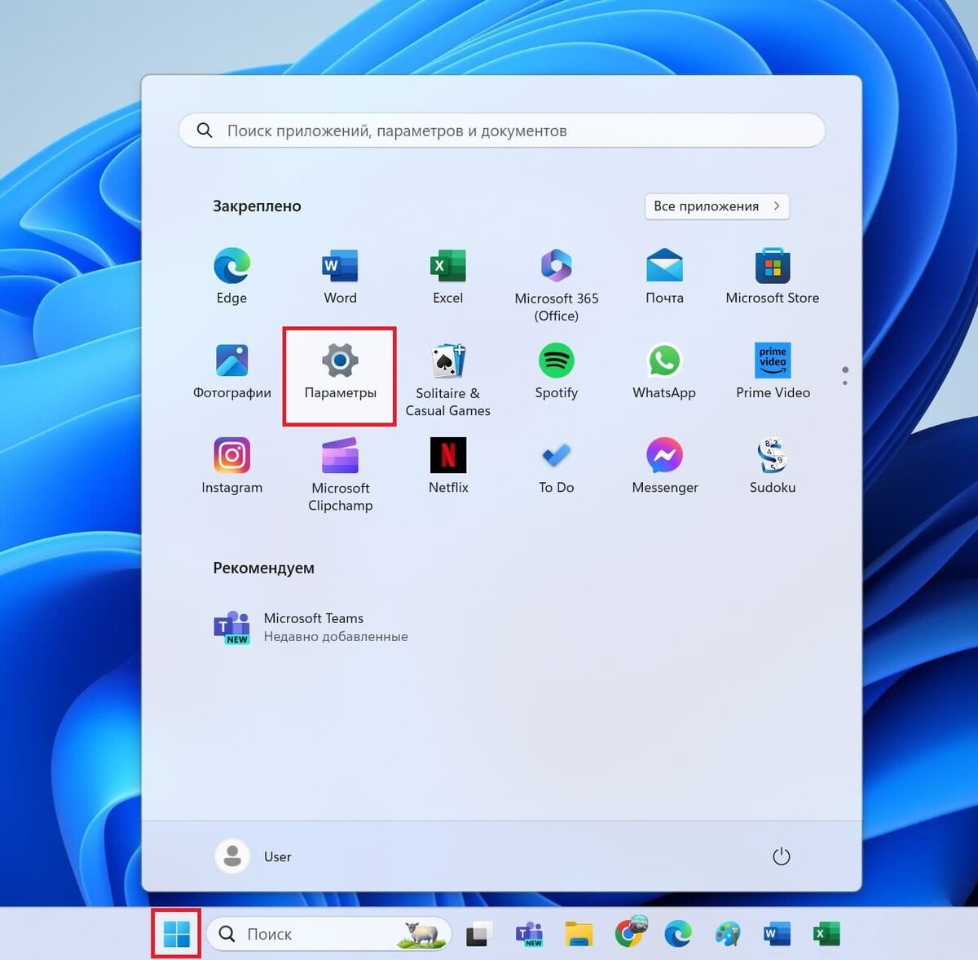Click the pinned apps page indicator dots
Viewport: 978px width, 960px height.
[845, 376]
